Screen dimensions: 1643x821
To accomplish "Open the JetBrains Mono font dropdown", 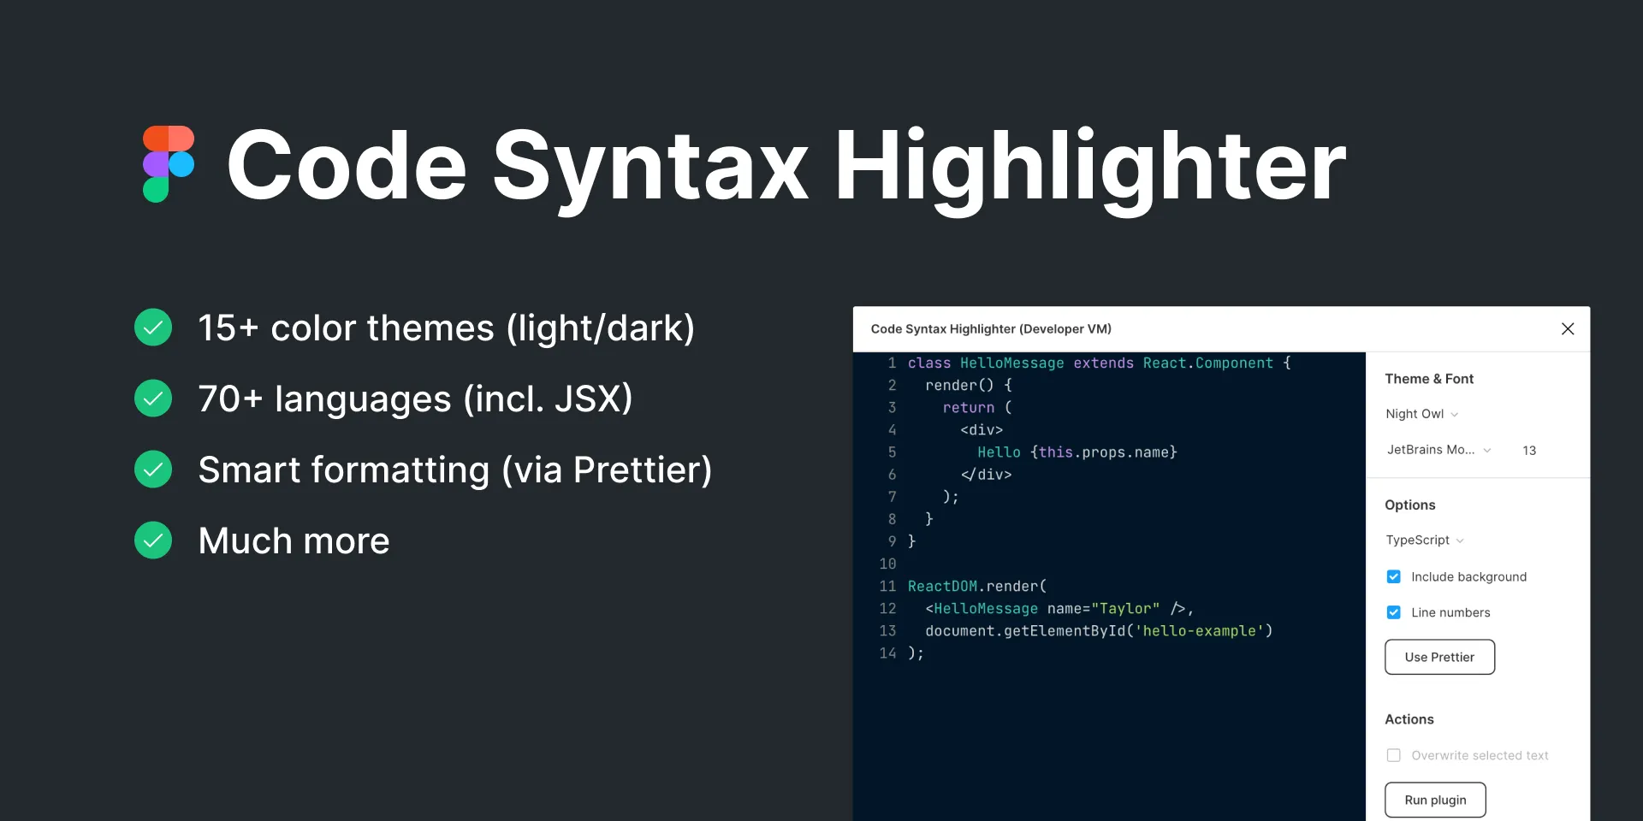I will tap(1438, 450).
